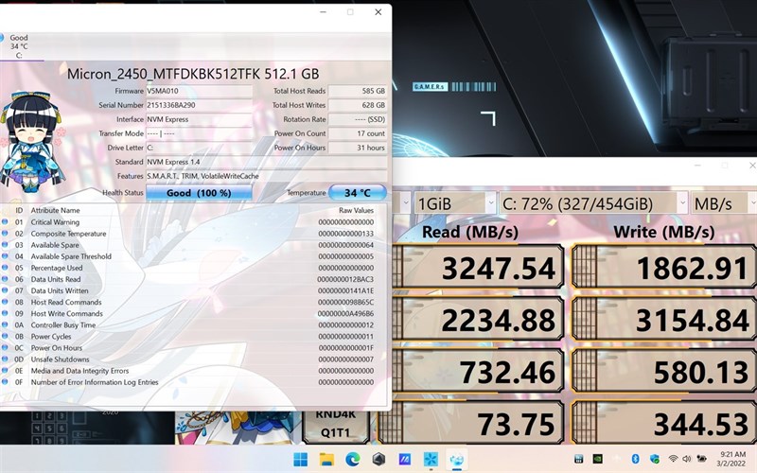The image size is (757, 473).
Task: Open volume speaker tray icon
Action: point(687,459)
